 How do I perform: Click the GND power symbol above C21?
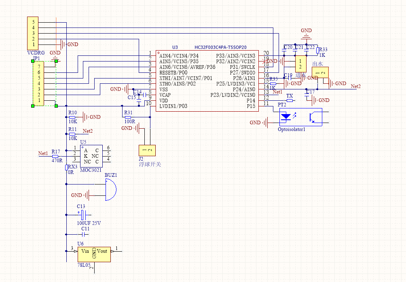click(x=306, y=36)
